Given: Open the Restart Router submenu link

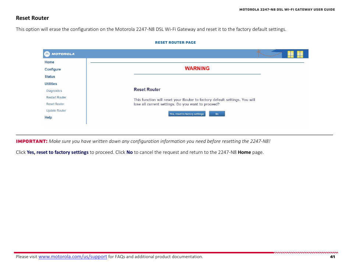Looking at the screenshot, I should tap(56, 97).
